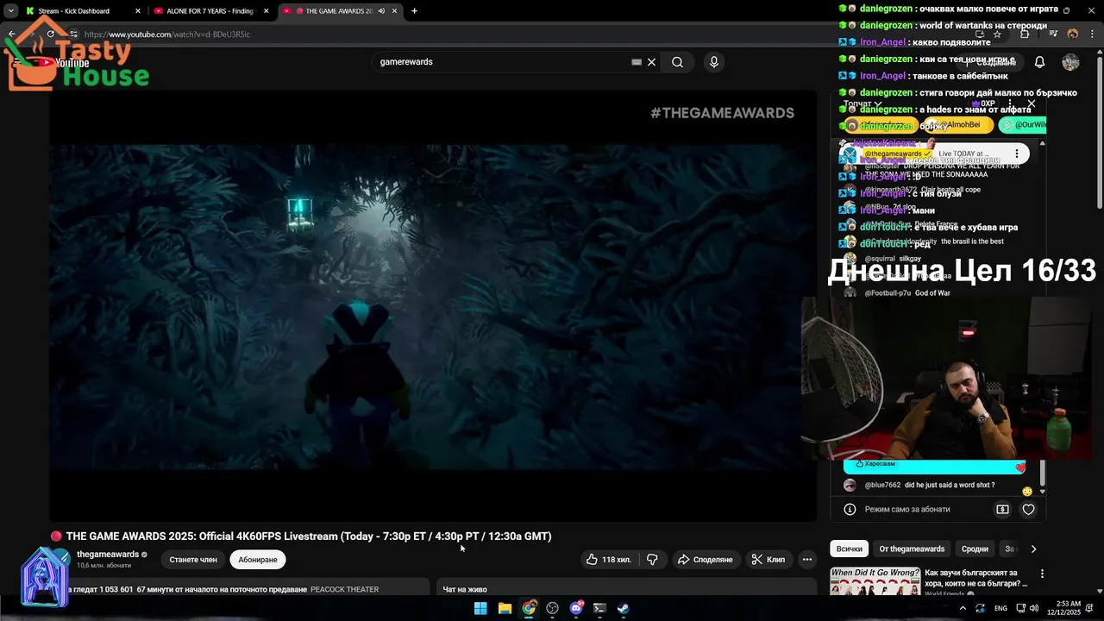
Task: Select the Сродни filter chip
Action: click(x=975, y=549)
